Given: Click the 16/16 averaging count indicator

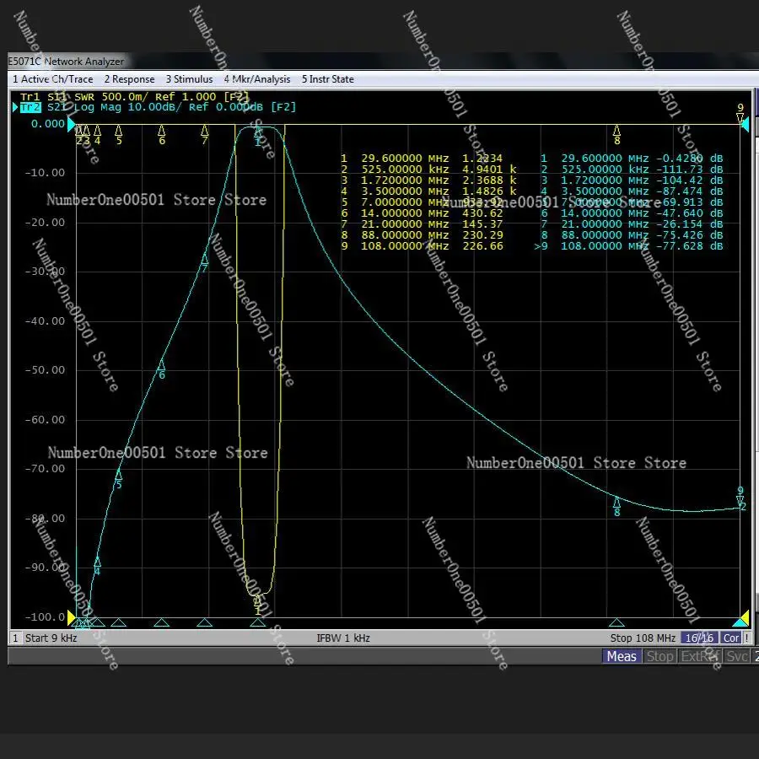Looking at the screenshot, I should click(x=701, y=638).
